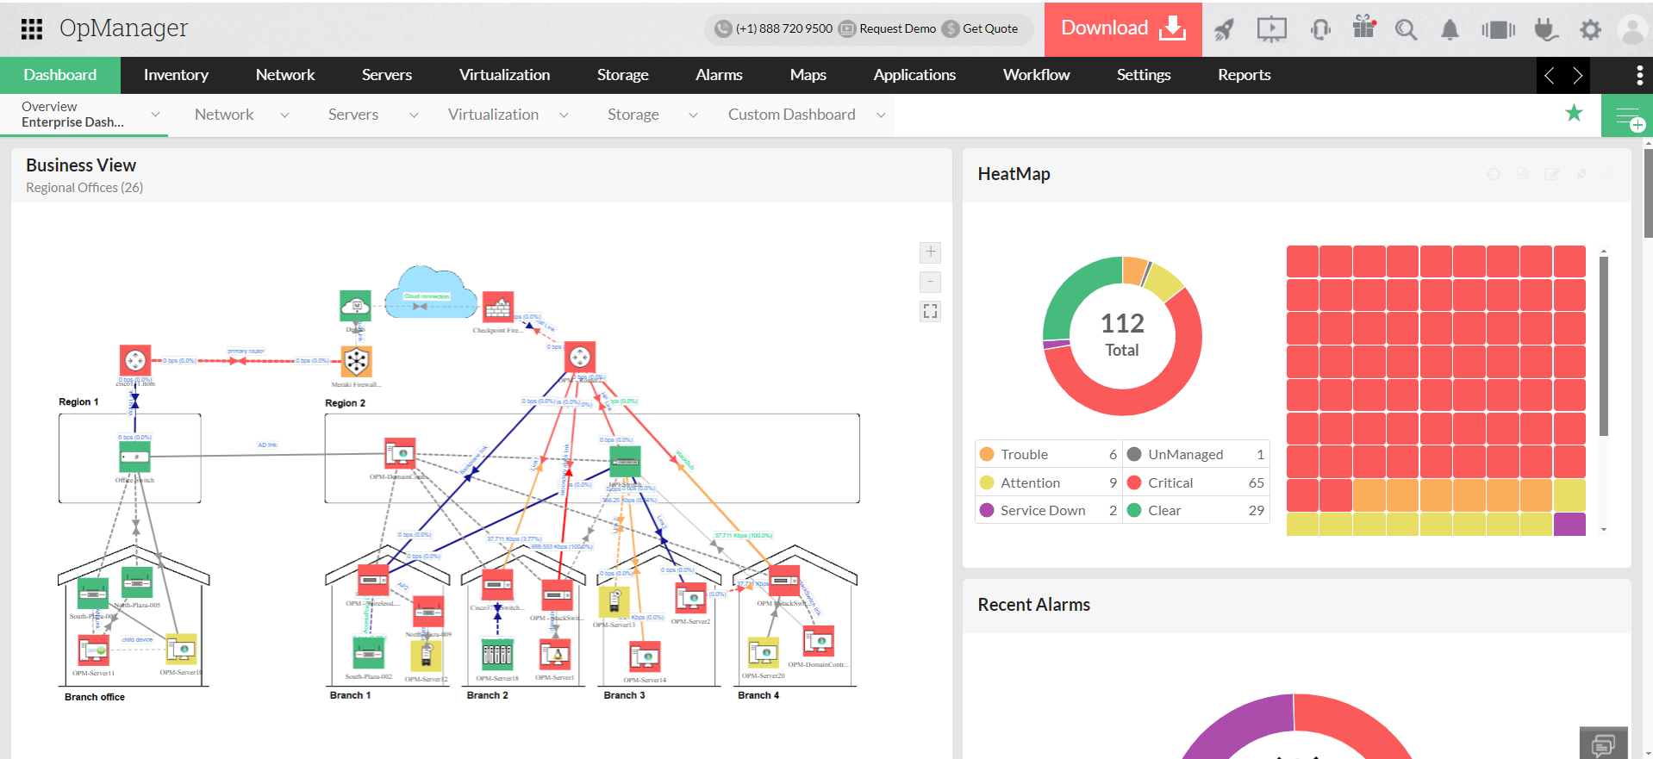
Task: Toggle fullscreen for the Business View map
Action: pyautogui.click(x=930, y=312)
